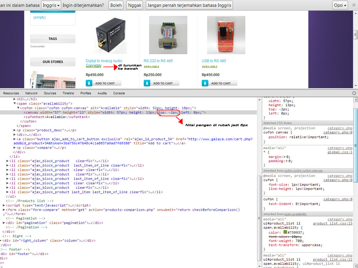The image size is (358, 268).
Task: Switch to the Resources tab
Action: tap(11, 93)
